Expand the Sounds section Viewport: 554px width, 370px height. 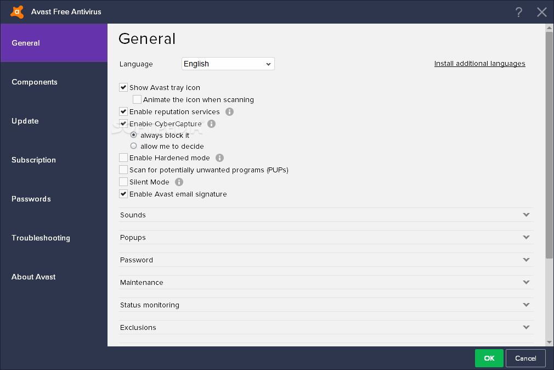pos(326,215)
